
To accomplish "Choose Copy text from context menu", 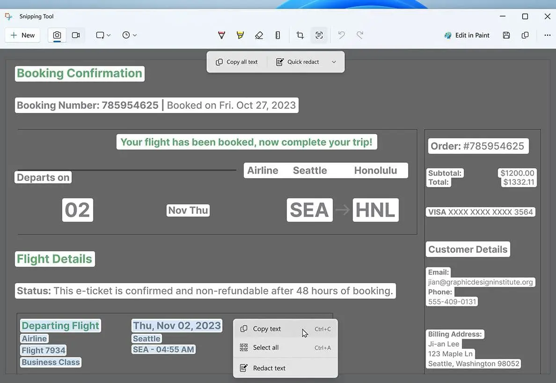I will point(267,329).
